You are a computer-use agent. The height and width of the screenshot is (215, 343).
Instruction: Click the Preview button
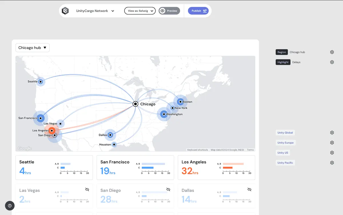[x=169, y=11]
